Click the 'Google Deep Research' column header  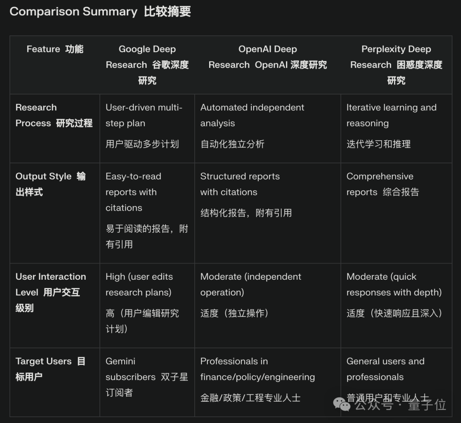147,65
